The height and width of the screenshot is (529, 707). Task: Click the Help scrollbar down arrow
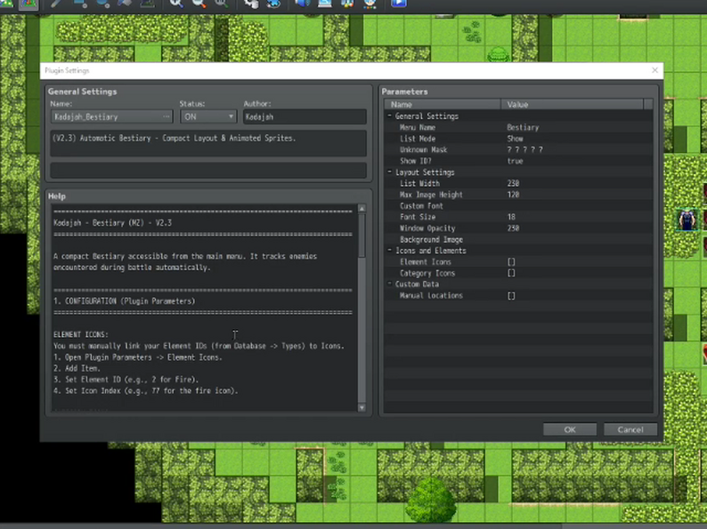point(362,407)
